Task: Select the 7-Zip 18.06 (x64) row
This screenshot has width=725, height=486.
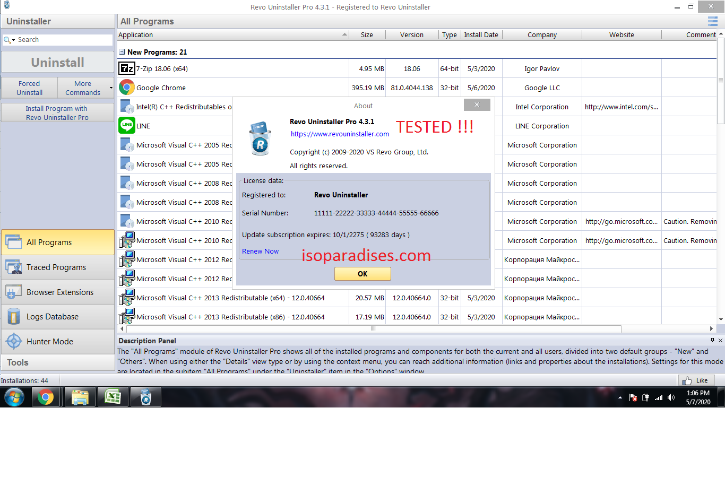Action: tap(417, 68)
